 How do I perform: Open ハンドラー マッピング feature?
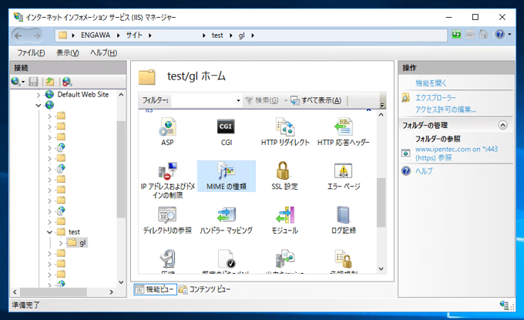pyautogui.click(x=227, y=220)
